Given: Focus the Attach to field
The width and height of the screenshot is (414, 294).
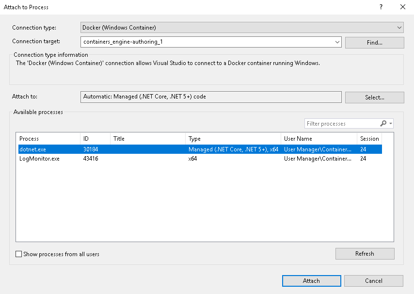Looking at the screenshot, I should [211, 97].
